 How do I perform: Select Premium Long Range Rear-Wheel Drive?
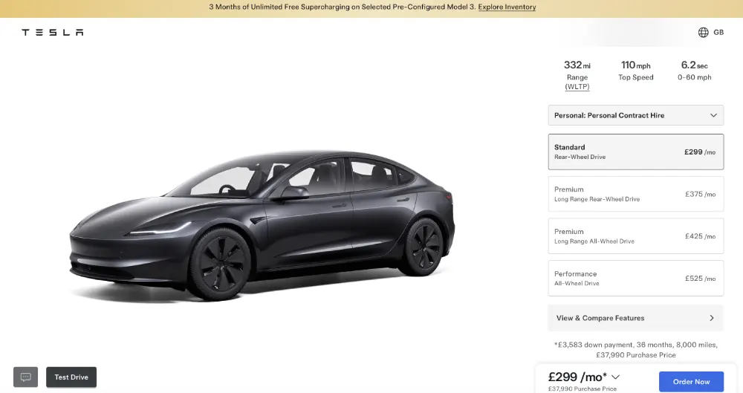(636, 194)
